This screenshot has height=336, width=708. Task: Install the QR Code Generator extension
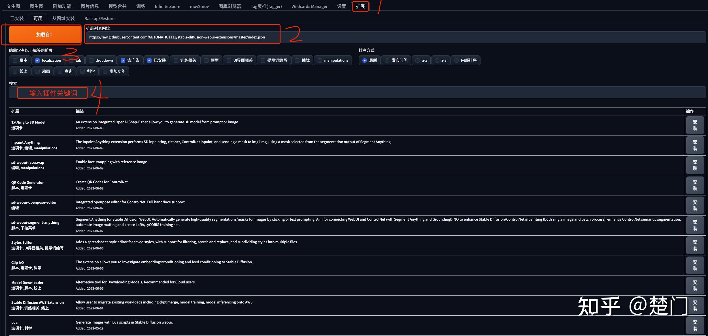pos(695,185)
